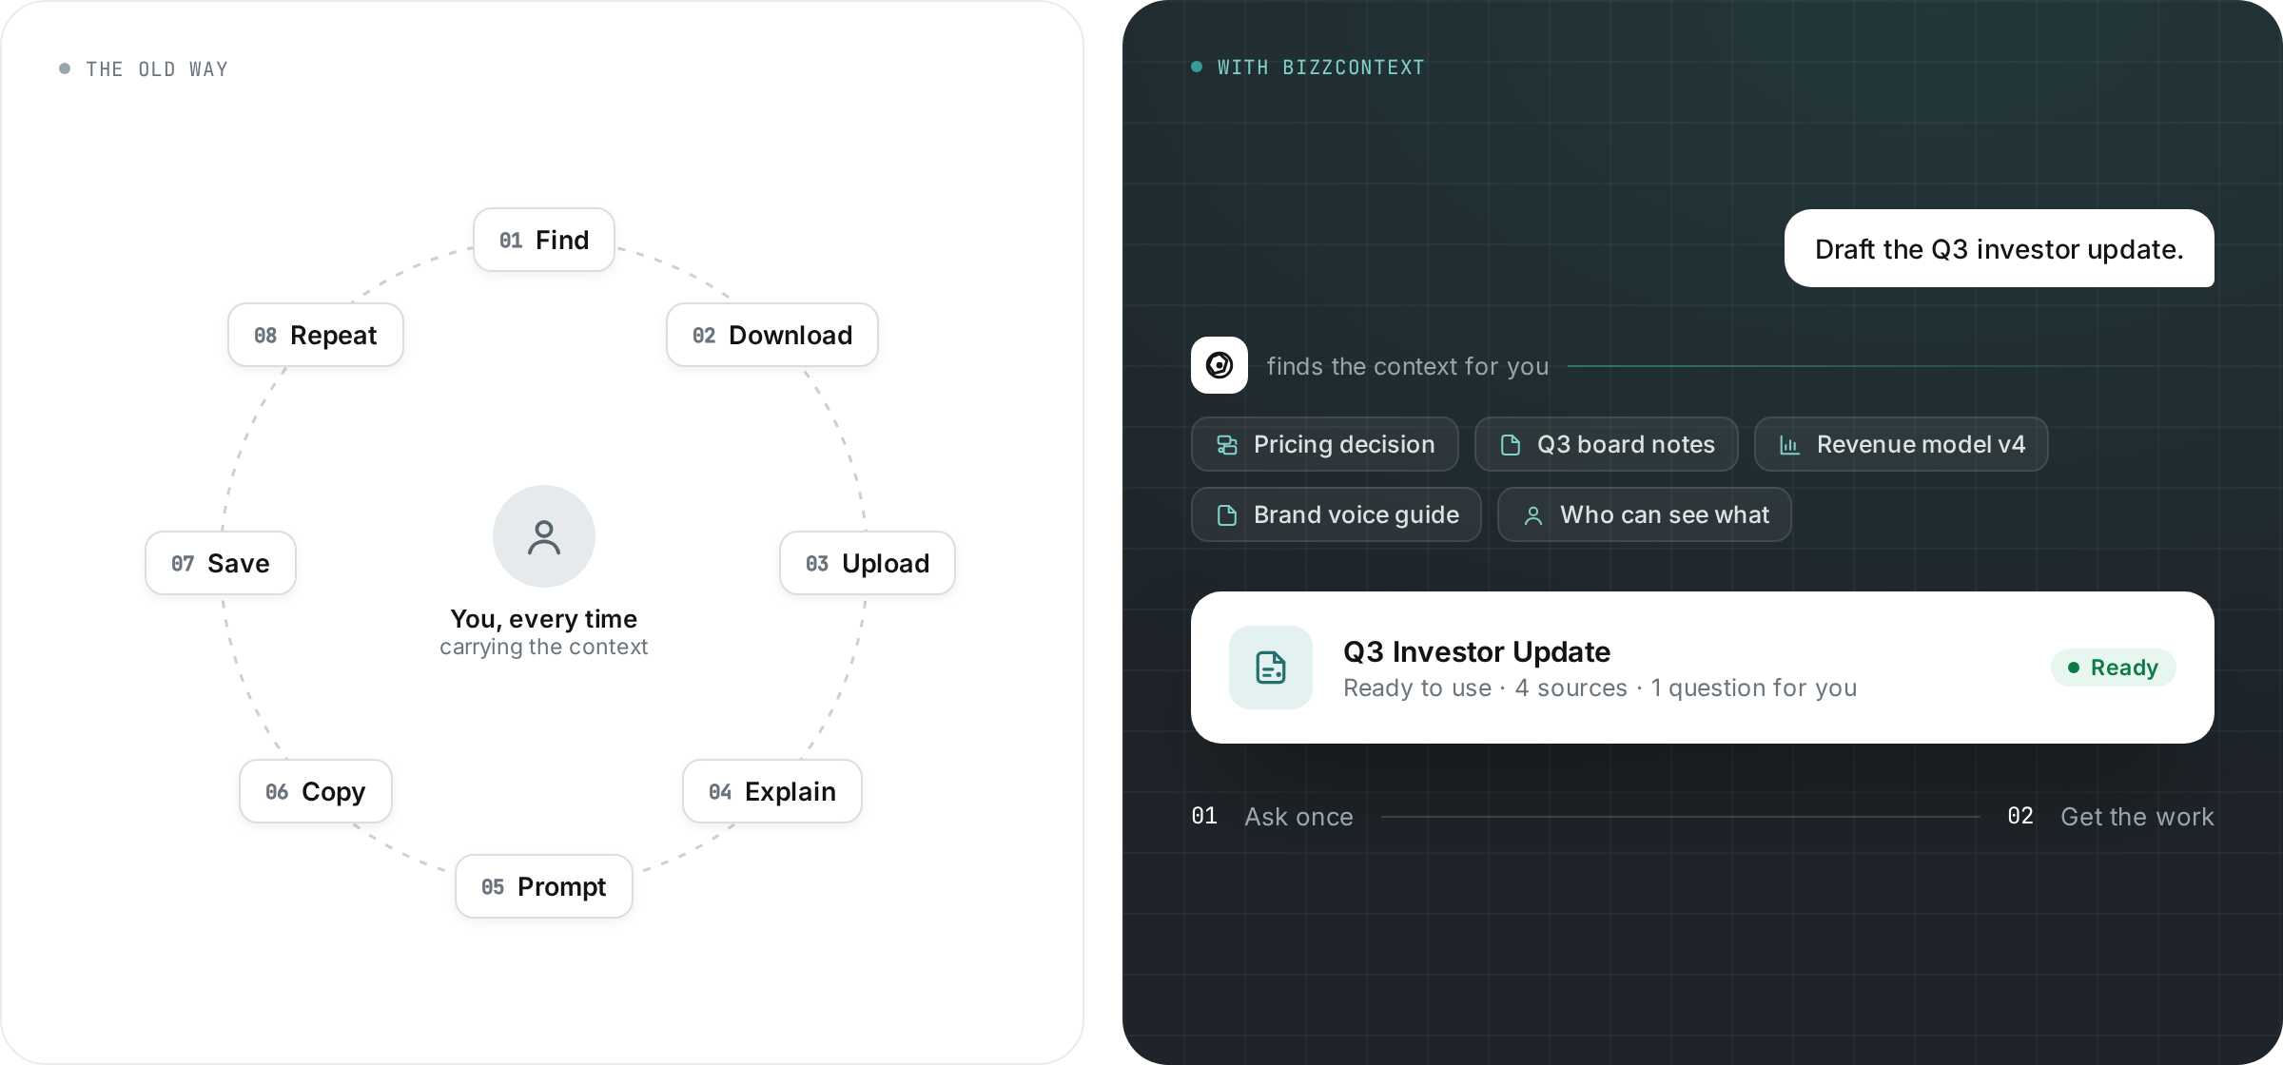The image size is (2283, 1065).
Task: Select the 01 Find step chip
Action: click(544, 240)
